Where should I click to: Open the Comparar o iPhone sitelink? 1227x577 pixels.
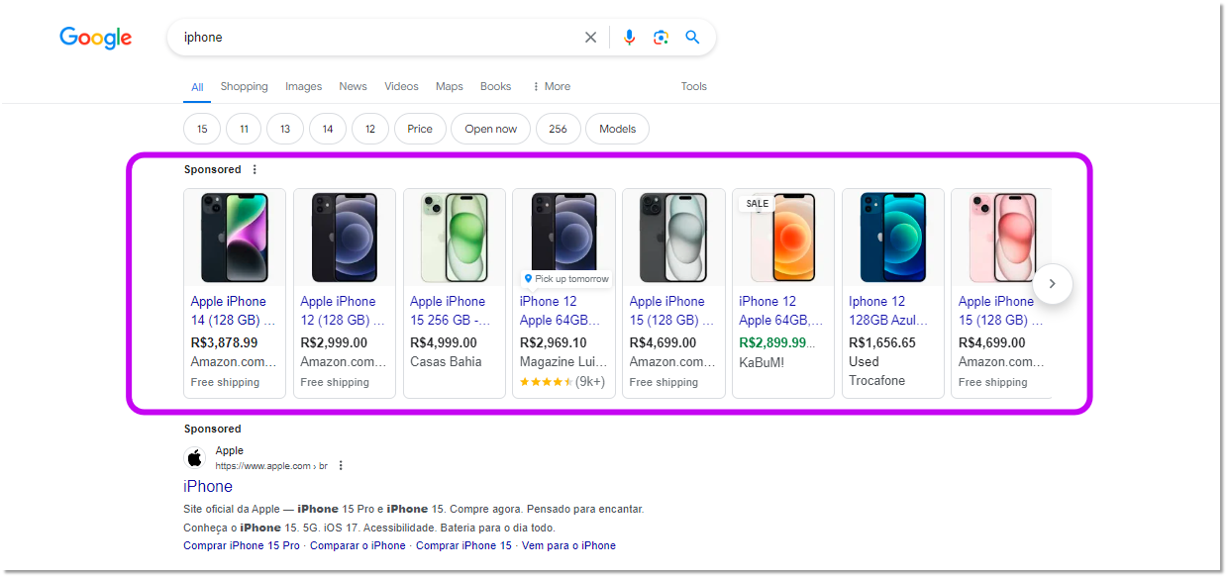[358, 545]
